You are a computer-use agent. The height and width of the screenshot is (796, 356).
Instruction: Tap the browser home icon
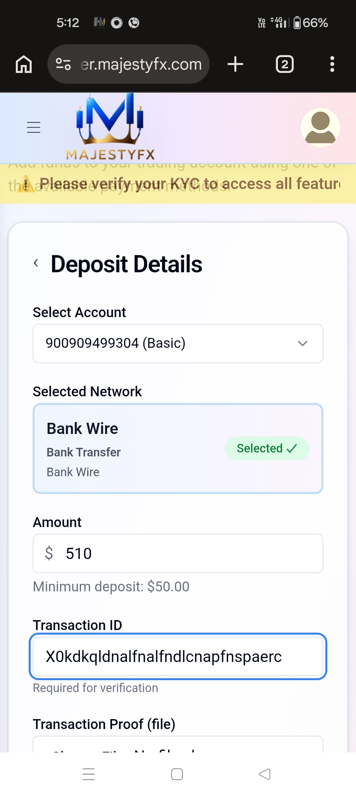[x=24, y=64]
